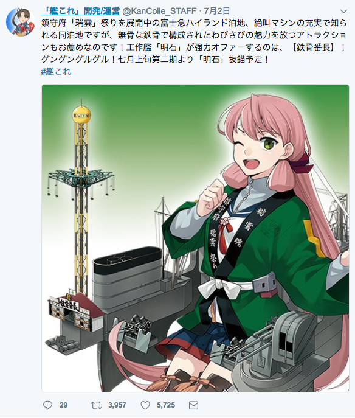Image resolution: width=355 pixels, height=418 pixels.
Task: Click the yellow tower ride illustration
Action: (81, 197)
